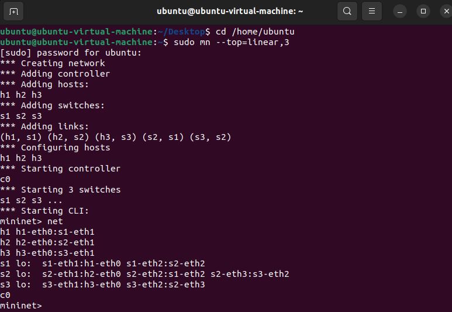This screenshot has height=312, width=452.
Task: Click the final empty mininet> prompt
Action: 21,306
